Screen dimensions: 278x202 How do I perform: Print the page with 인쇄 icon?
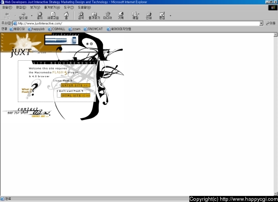tap(149, 16)
